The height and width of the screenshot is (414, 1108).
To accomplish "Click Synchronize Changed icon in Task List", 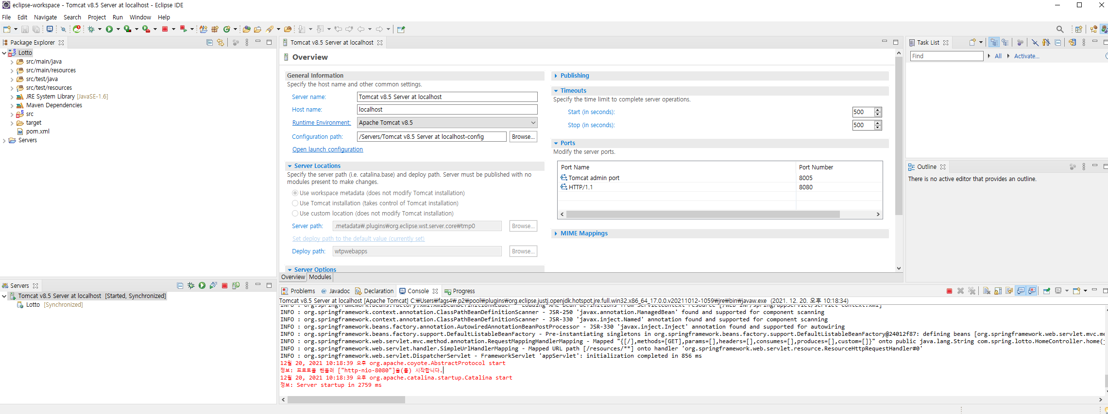I will click(x=1072, y=42).
